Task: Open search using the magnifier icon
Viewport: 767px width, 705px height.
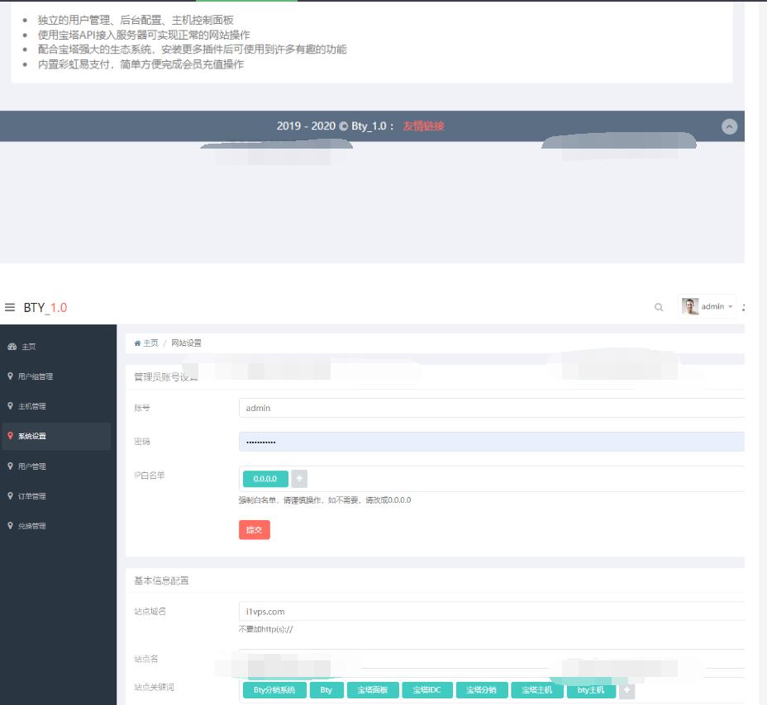Action: pos(659,306)
